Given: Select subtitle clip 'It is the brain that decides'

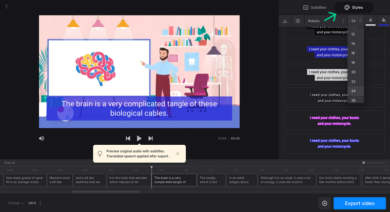Looking at the screenshot, I should point(129,180).
